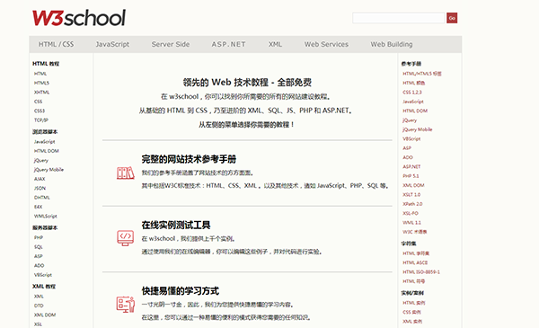Image resolution: width=539 pixels, height=328 pixels.
Task: Open SQL tutorial link
Action: pos(39,247)
